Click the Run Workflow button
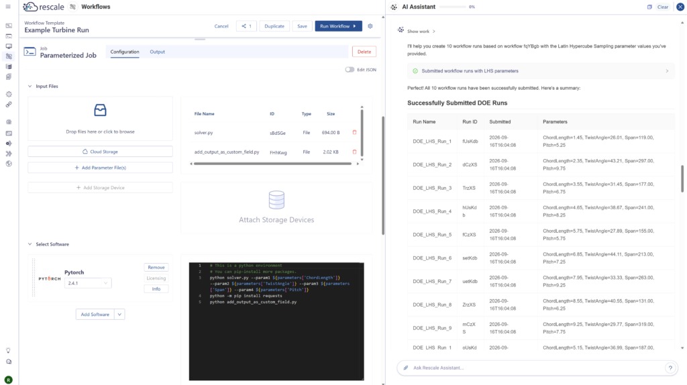 [x=338, y=26]
